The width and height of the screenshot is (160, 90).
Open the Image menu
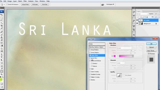coord(9,1)
